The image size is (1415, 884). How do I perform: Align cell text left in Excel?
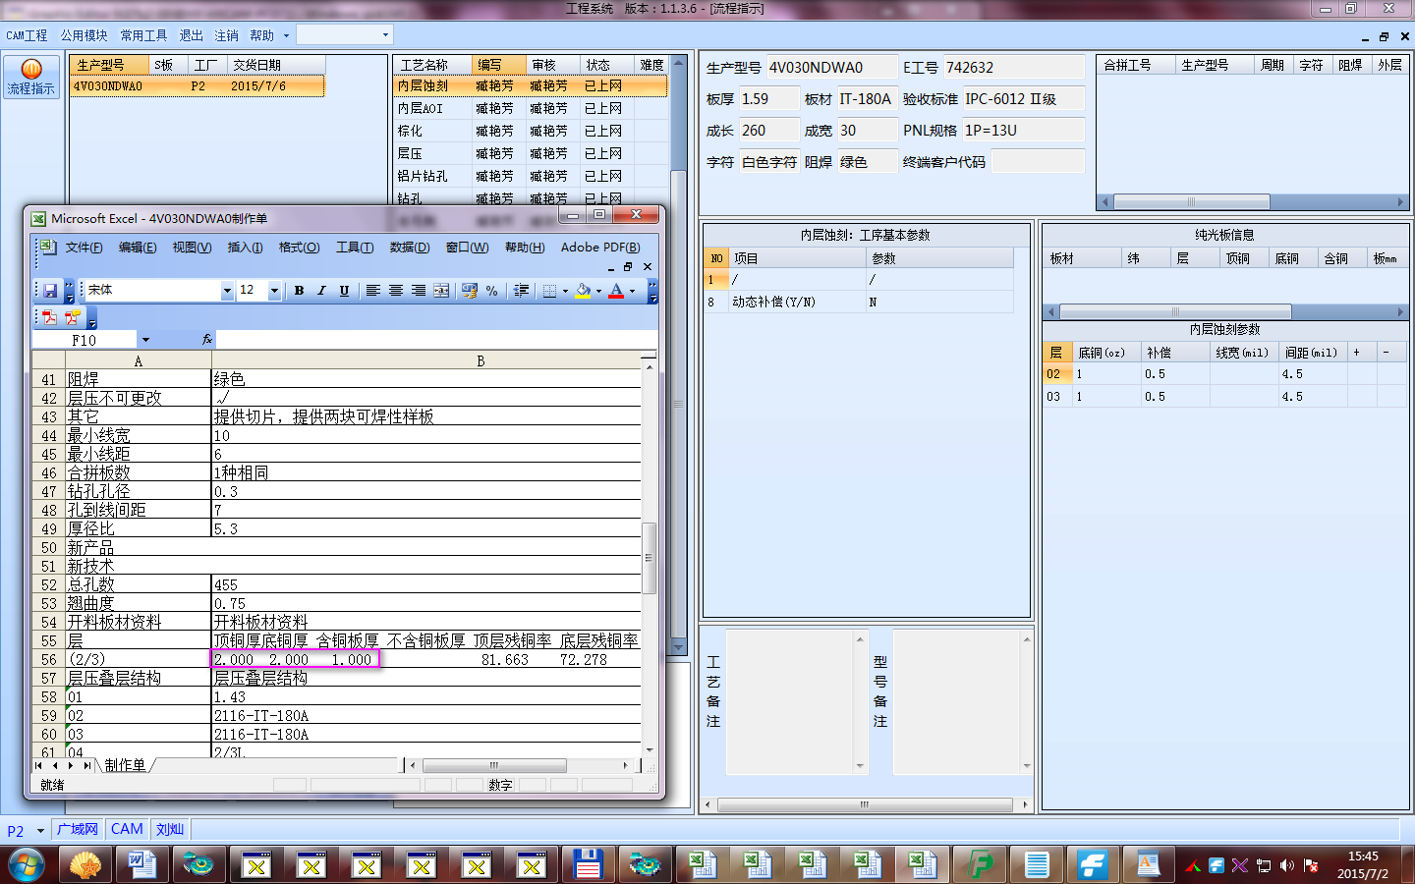[373, 291]
